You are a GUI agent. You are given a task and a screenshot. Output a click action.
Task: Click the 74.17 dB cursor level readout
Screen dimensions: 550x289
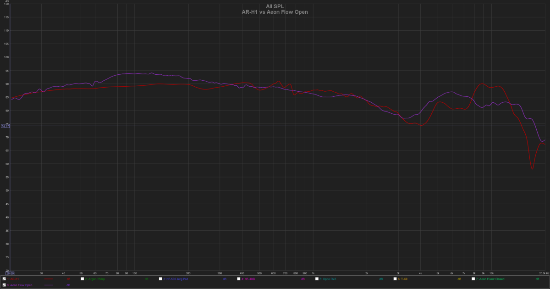tap(5, 126)
